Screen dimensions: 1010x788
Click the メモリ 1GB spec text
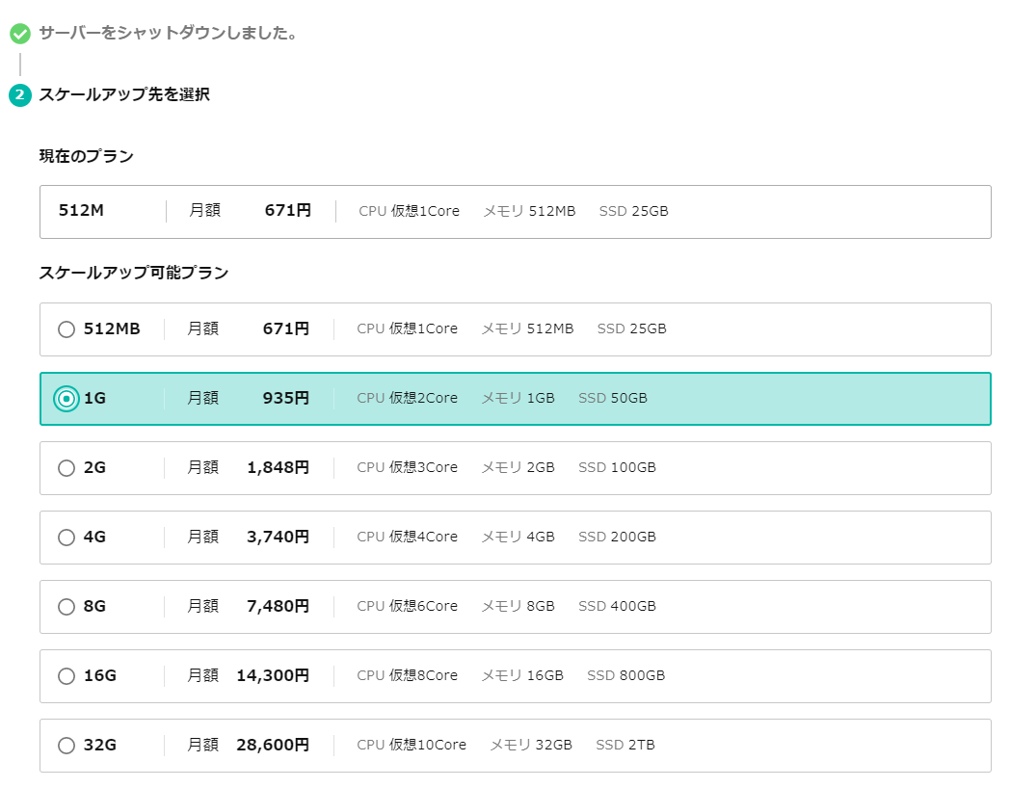coord(518,399)
